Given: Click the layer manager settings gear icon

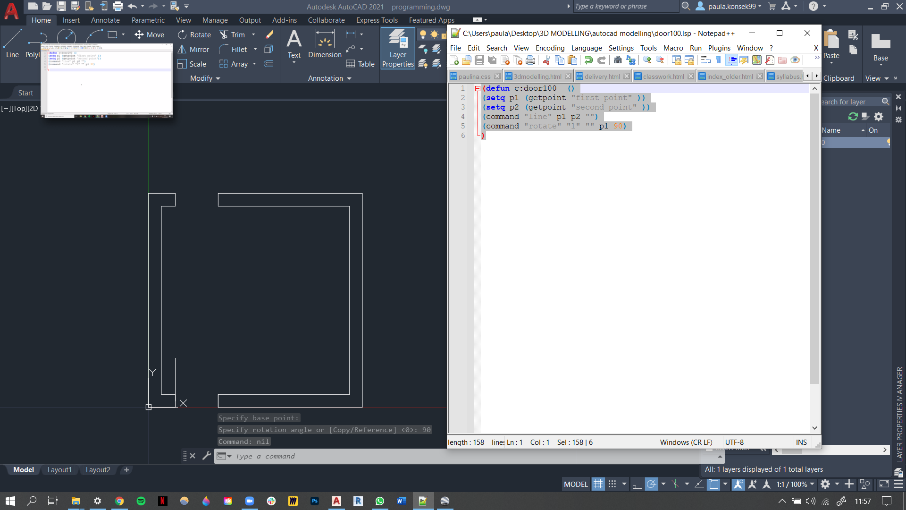Looking at the screenshot, I should coord(879,117).
